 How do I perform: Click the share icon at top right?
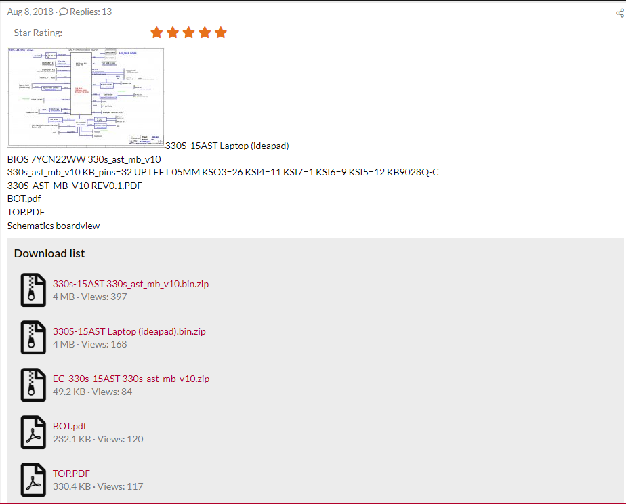coord(620,13)
